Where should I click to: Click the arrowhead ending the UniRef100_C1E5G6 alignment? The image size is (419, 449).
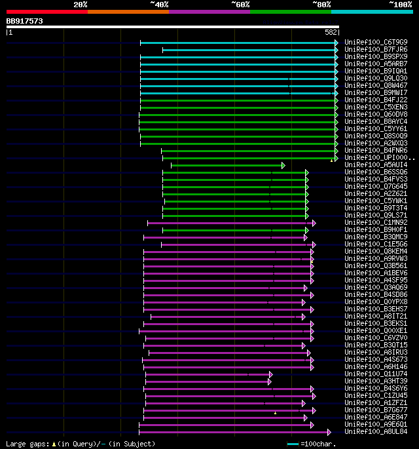(314, 245)
